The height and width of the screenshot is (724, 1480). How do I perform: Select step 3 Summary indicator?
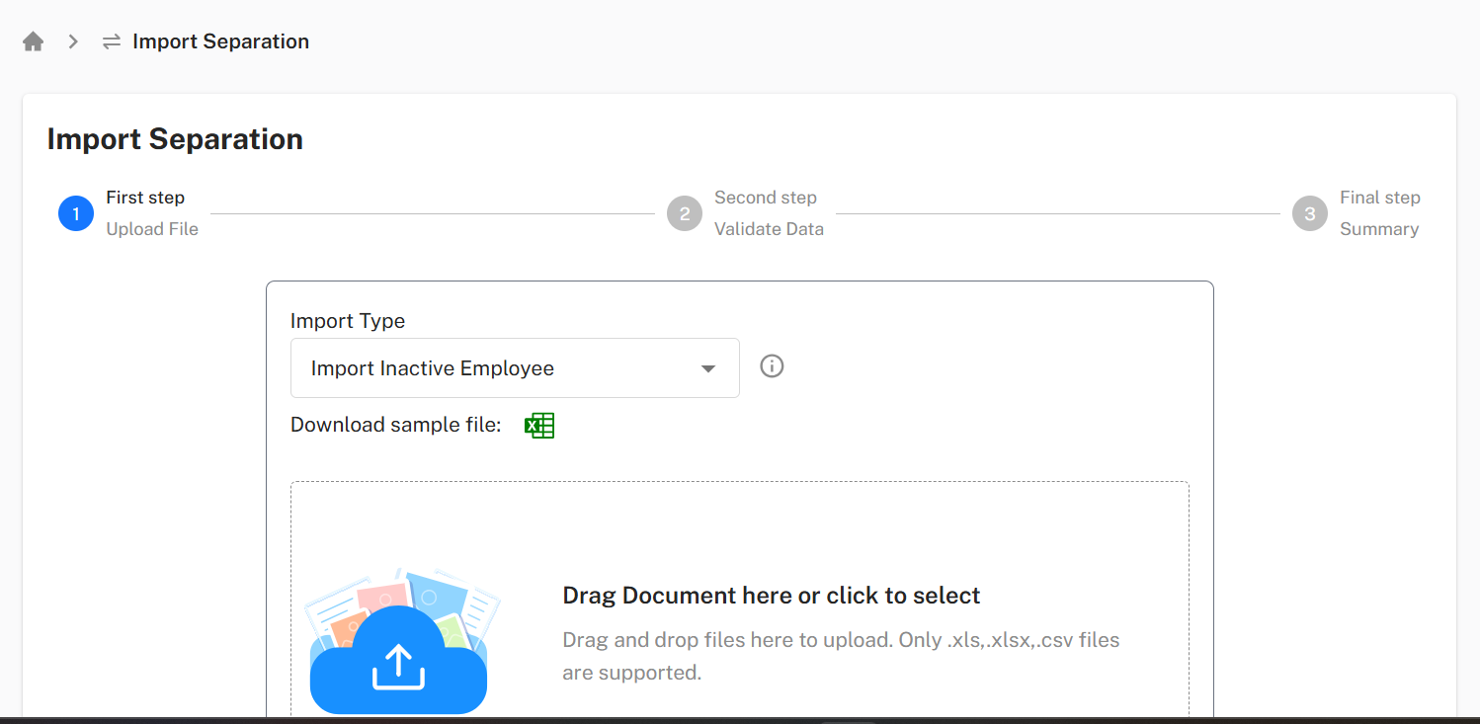pos(1309,213)
